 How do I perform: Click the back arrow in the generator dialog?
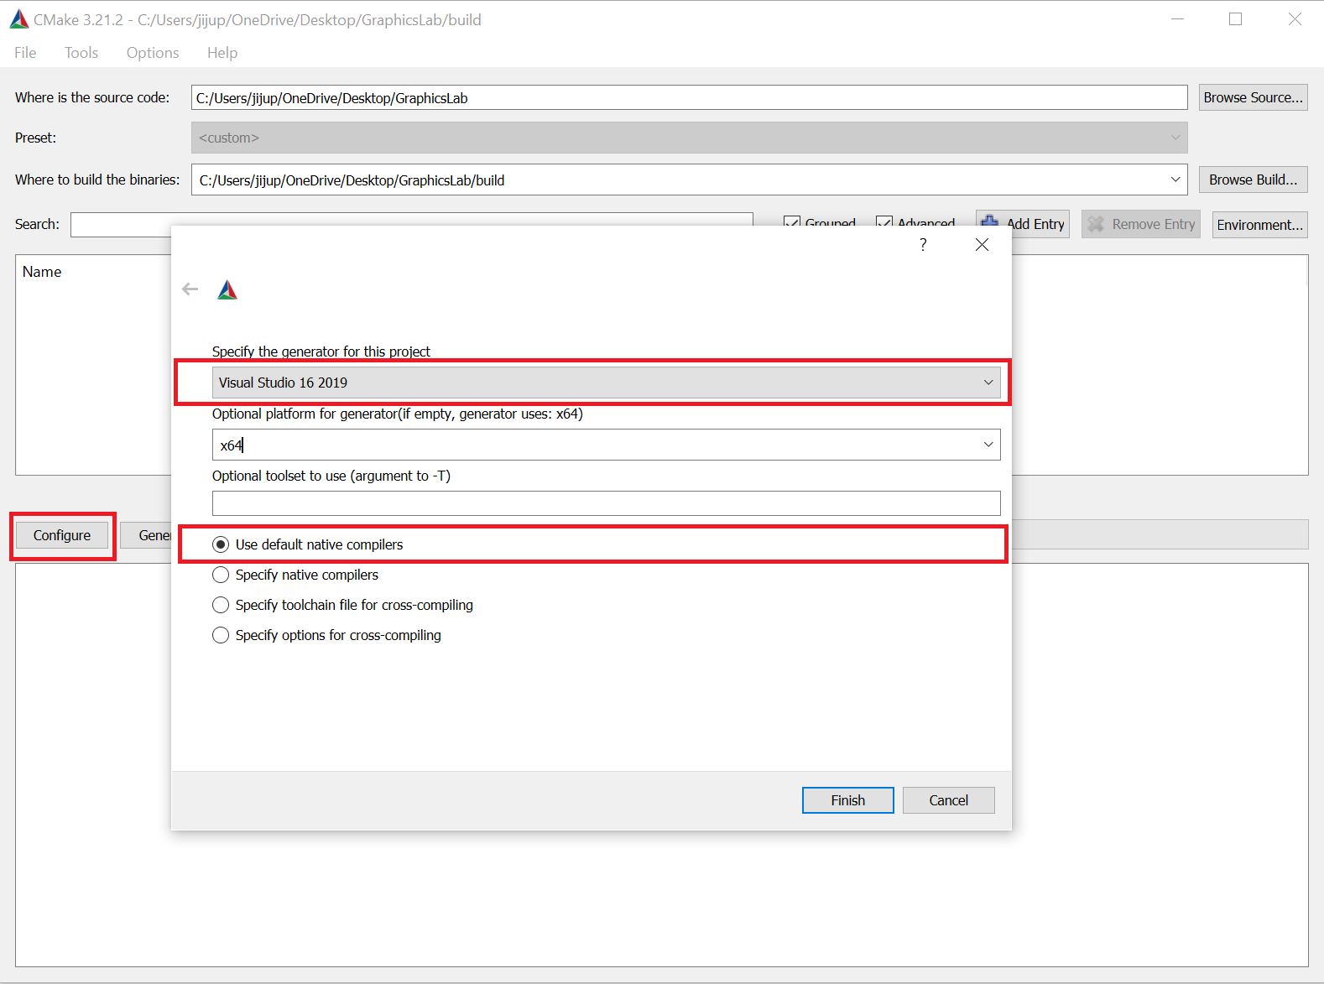point(190,289)
